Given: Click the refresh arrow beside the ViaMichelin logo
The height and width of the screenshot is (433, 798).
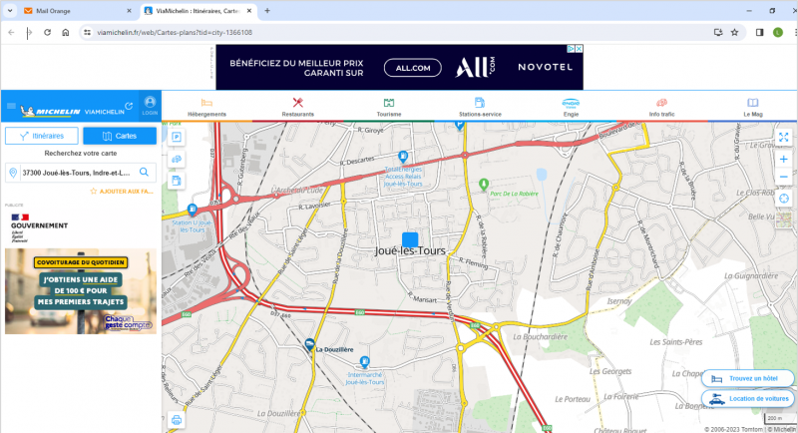Looking at the screenshot, I should (130, 106).
